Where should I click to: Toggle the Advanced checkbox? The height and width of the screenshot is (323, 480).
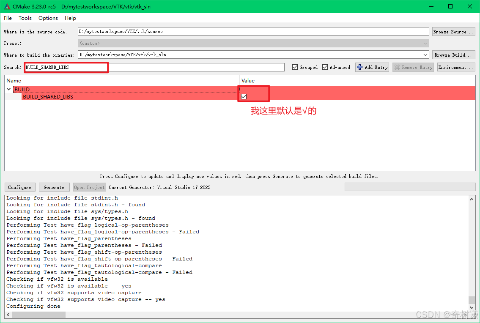point(325,67)
